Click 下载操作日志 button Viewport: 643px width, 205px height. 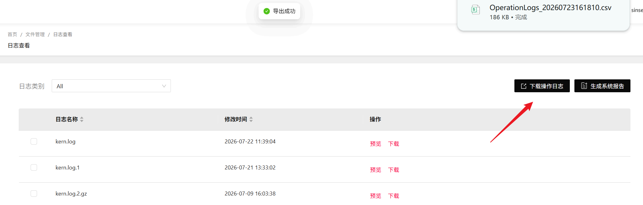tap(542, 86)
